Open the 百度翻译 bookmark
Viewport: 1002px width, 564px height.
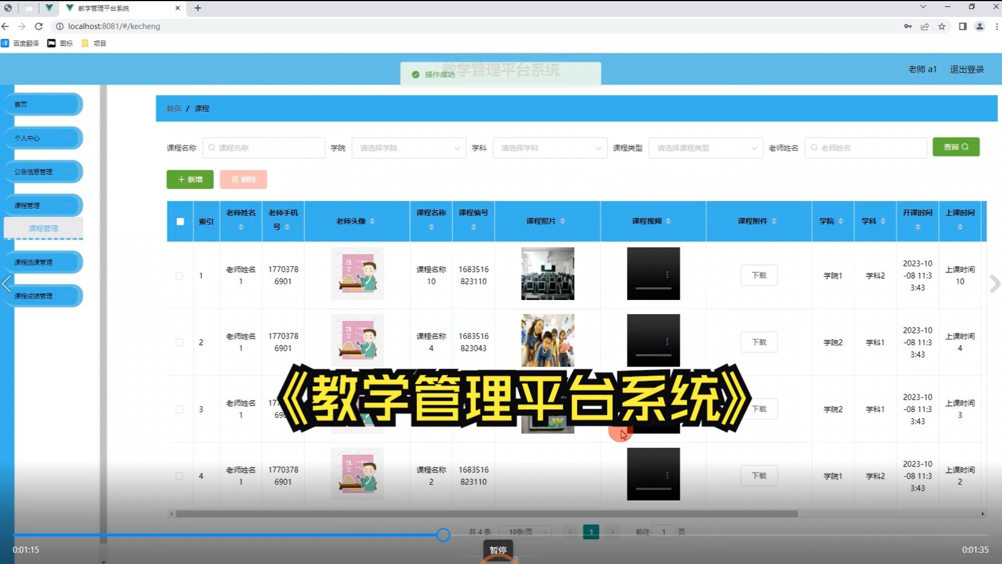[20, 43]
